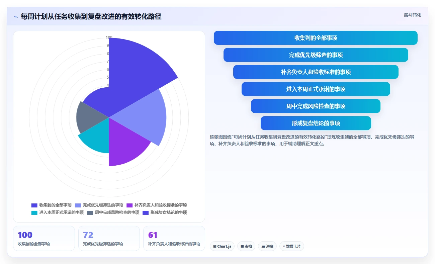Click the 100 axis label on the chart

coord(109,37)
